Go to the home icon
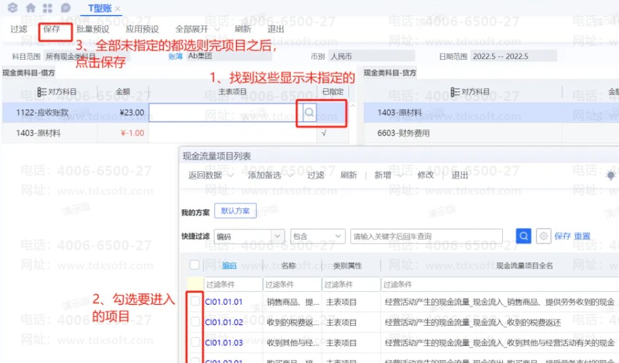 tap(31, 7)
